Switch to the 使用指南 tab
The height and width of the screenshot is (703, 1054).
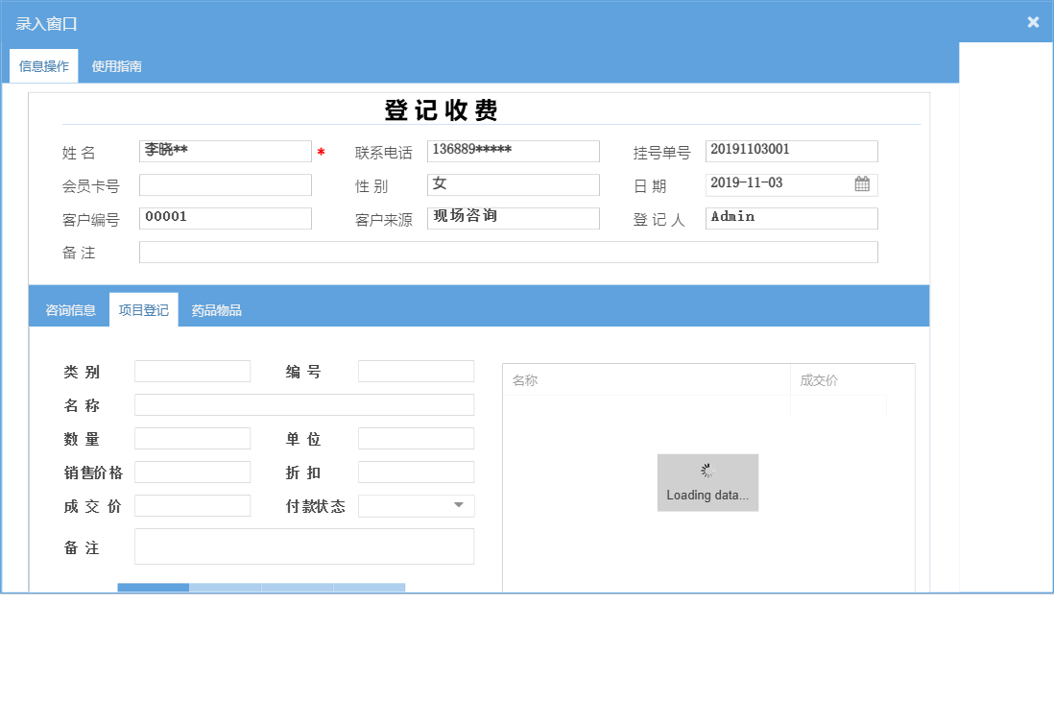tap(115, 66)
